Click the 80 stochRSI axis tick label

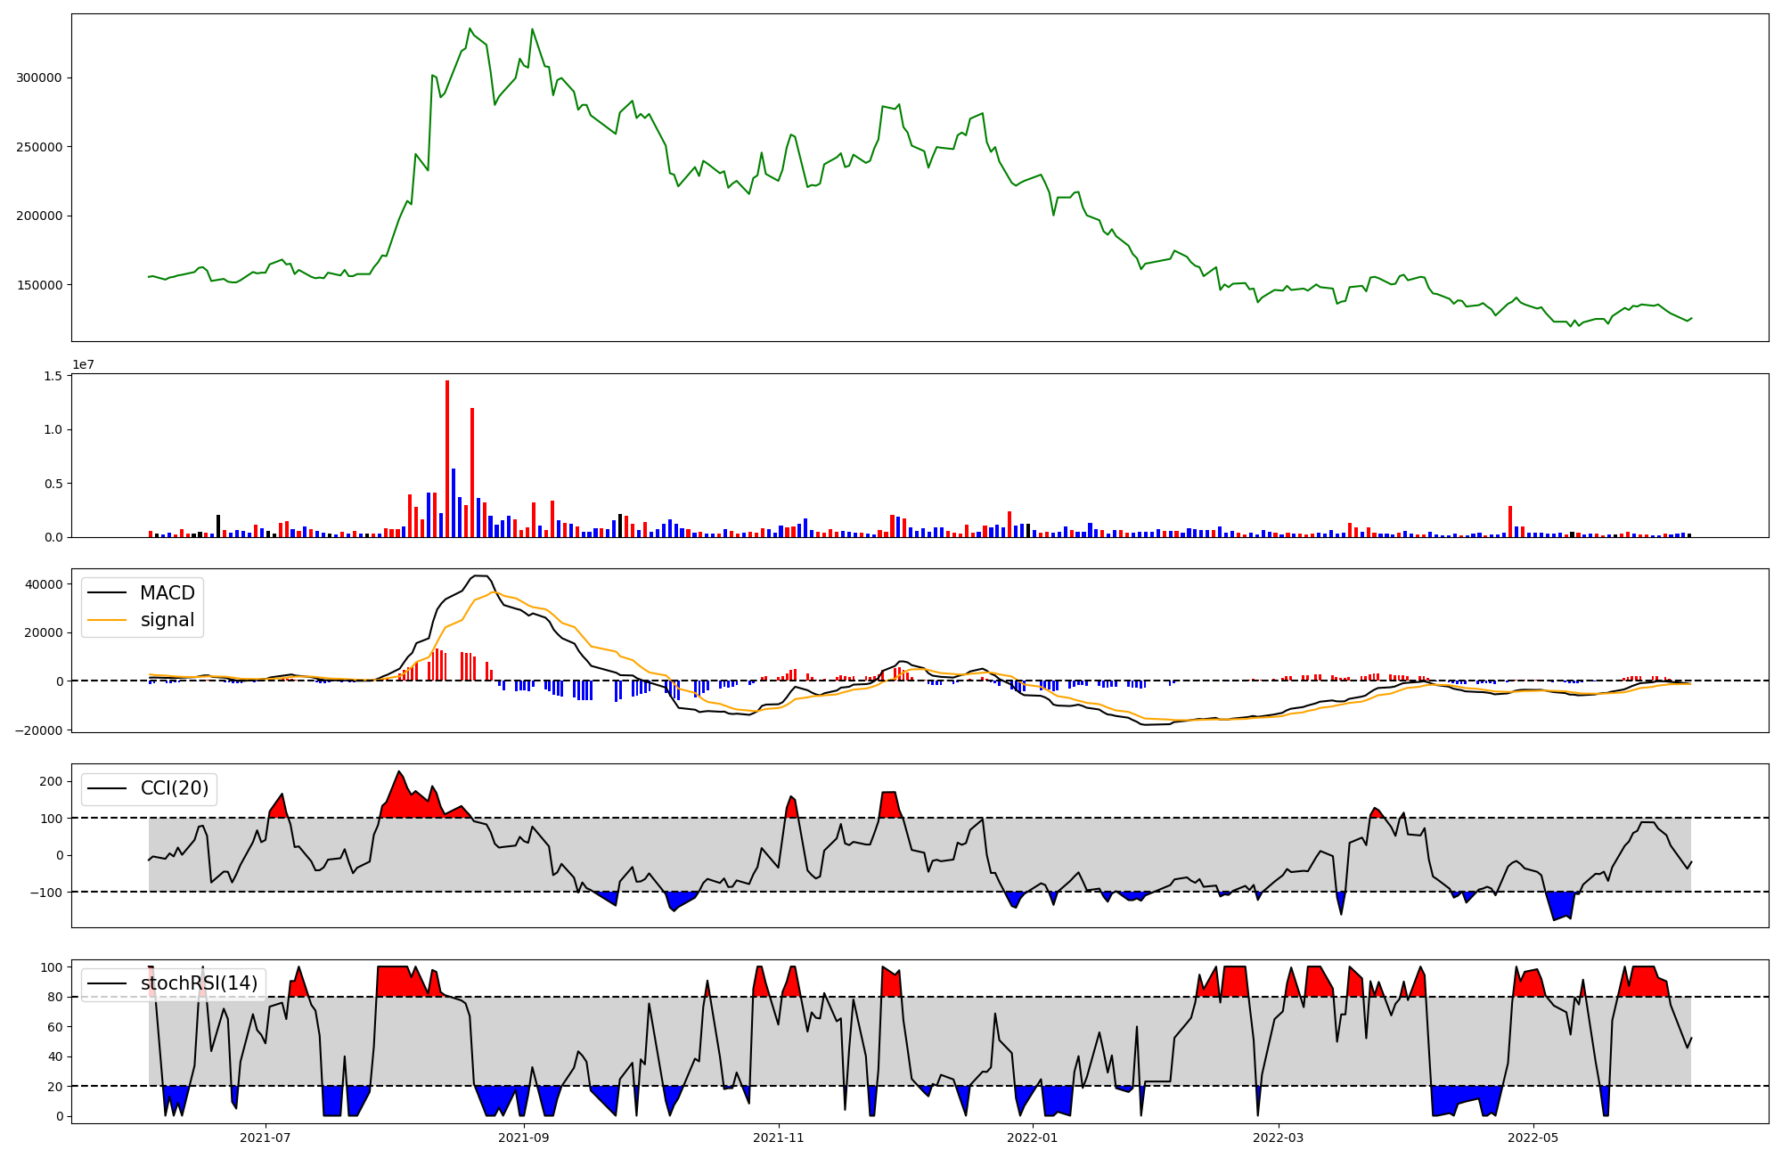point(55,998)
